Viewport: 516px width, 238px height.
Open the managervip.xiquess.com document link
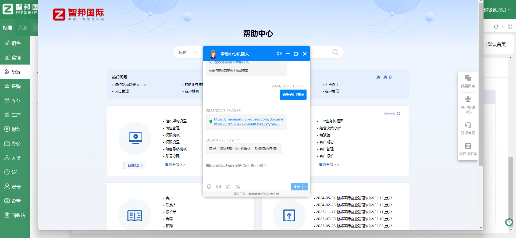click(x=248, y=122)
